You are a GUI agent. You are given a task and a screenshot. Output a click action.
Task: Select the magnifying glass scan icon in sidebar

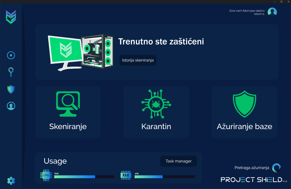pos(11,72)
